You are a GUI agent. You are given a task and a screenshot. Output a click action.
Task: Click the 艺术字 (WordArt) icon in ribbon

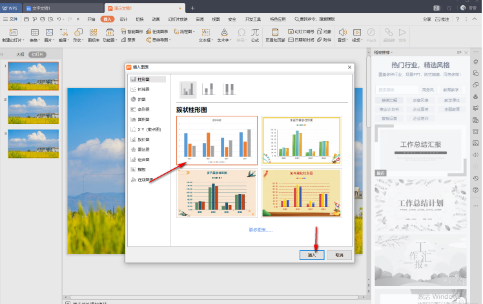[x=224, y=32]
